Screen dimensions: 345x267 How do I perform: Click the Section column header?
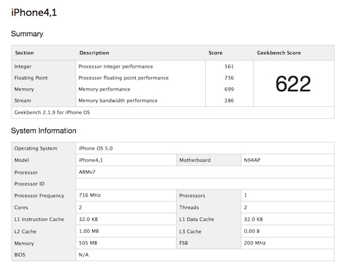pos(24,53)
